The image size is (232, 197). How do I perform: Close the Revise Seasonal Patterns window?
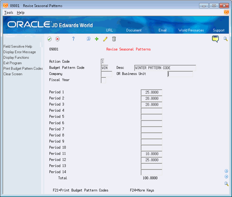coord(224,6)
